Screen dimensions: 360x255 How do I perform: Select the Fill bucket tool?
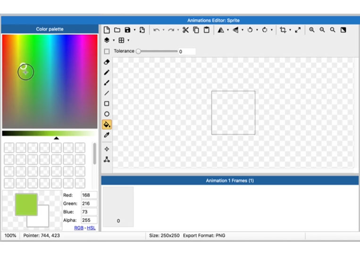107,124
